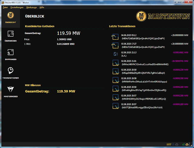Select address MW3H53BWyD11Nxsjrc transaction row
The height and width of the screenshot is (148, 194).
click(x=144, y=99)
